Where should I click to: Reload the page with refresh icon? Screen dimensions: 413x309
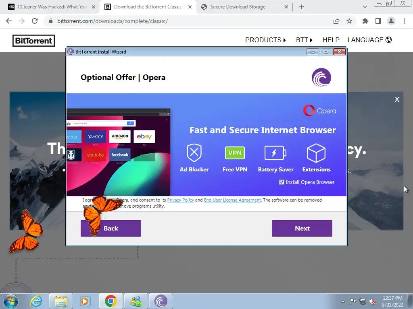(x=35, y=21)
